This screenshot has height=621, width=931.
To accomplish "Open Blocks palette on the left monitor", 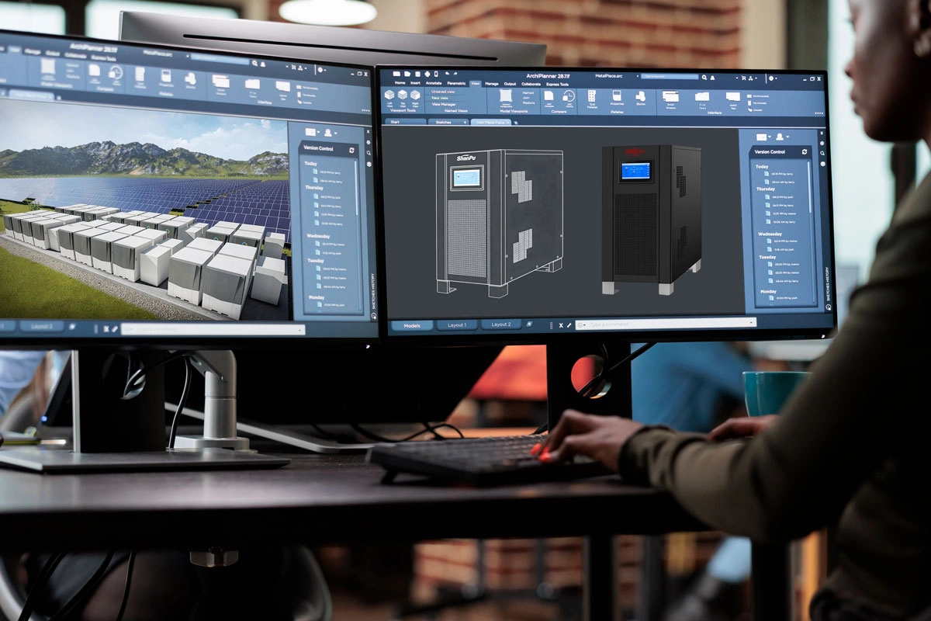I will pyautogui.click(x=190, y=78).
